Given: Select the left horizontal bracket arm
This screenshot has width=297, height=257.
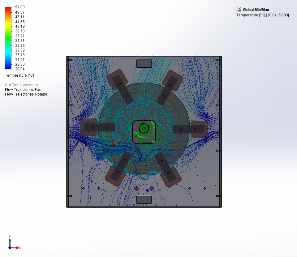Looking at the screenshot, I should tap(100, 127).
